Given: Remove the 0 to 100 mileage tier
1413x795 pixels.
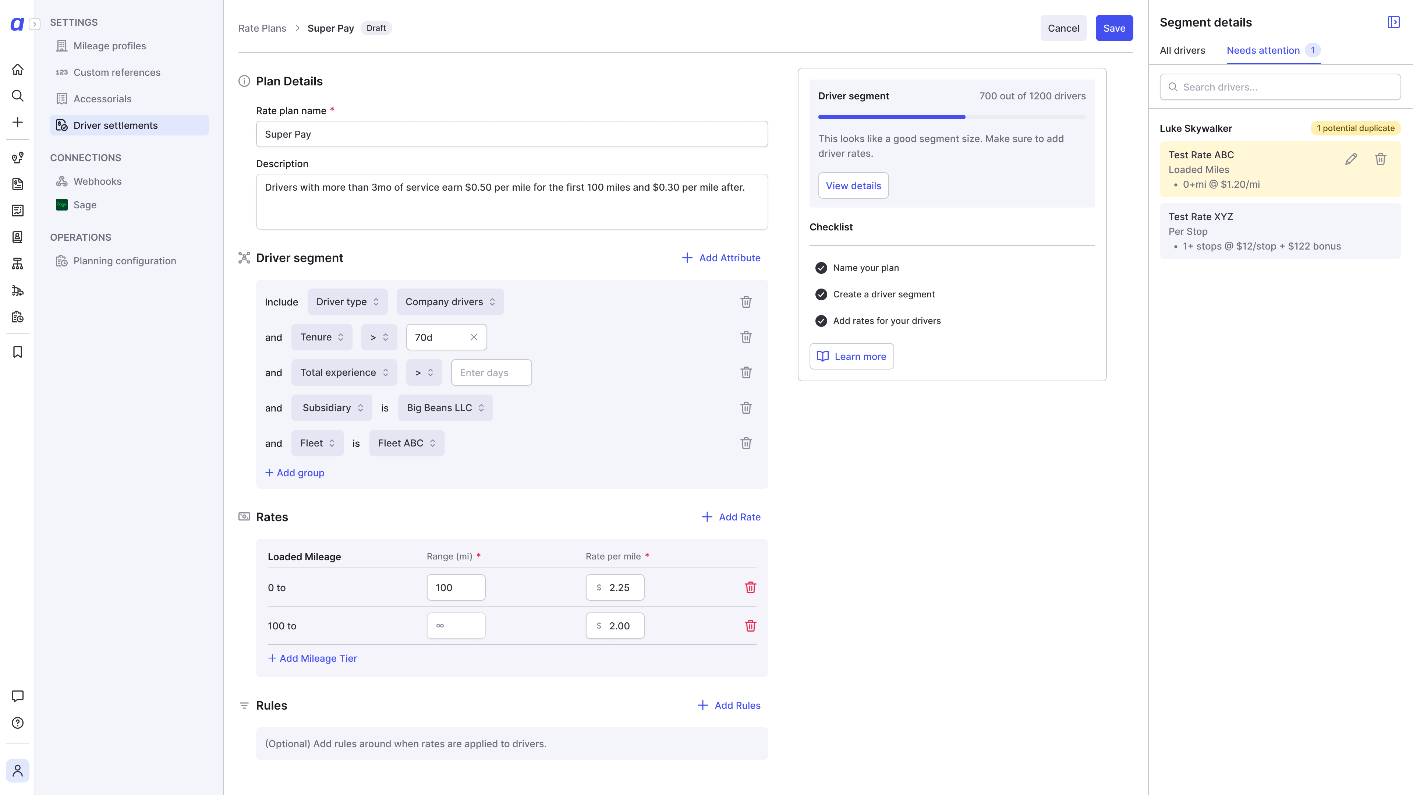Looking at the screenshot, I should tap(750, 587).
